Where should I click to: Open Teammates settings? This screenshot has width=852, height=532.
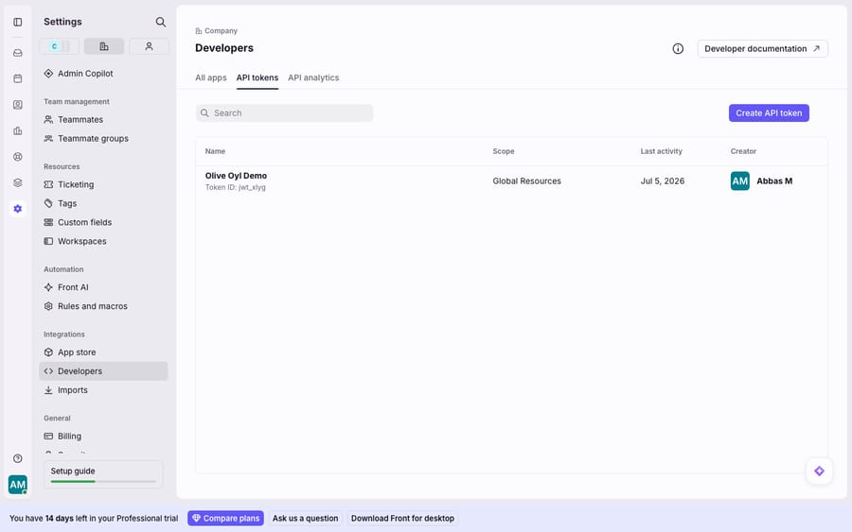(103, 119)
